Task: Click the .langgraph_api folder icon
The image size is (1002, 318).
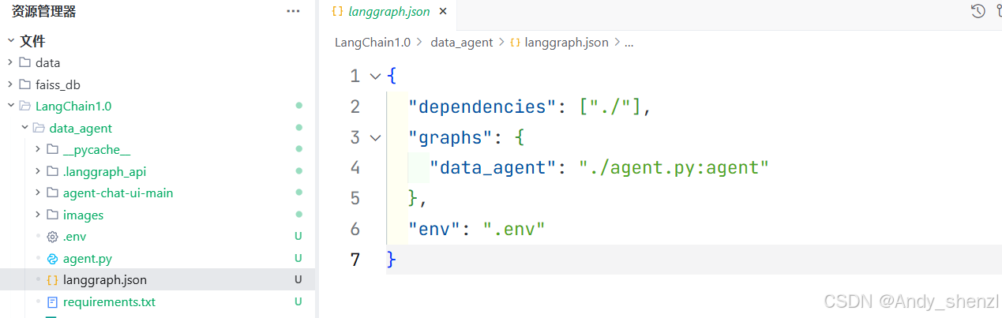Action: [x=52, y=171]
